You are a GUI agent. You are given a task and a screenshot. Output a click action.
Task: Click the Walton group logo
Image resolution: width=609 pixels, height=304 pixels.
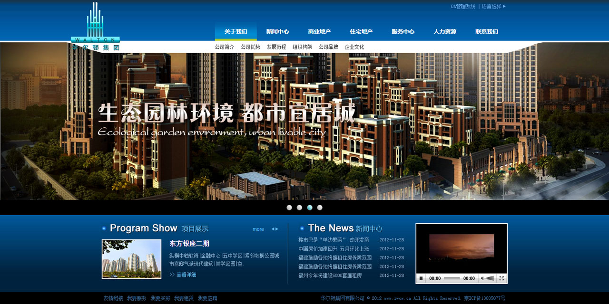pyautogui.click(x=95, y=27)
